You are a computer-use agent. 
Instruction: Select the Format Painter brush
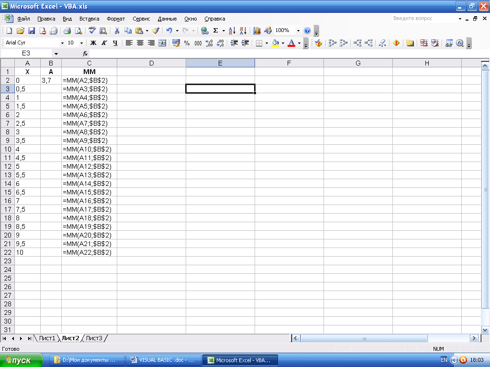[x=156, y=31]
